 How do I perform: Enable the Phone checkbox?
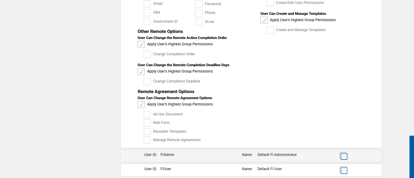[199, 13]
